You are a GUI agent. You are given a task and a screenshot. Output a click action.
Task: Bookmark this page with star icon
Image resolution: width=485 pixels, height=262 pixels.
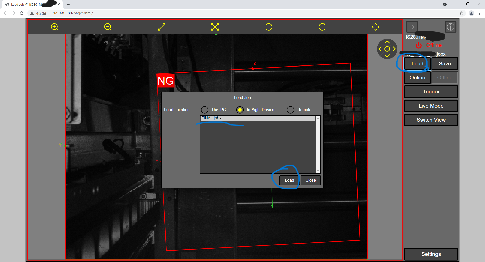click(x=461, y=13)
